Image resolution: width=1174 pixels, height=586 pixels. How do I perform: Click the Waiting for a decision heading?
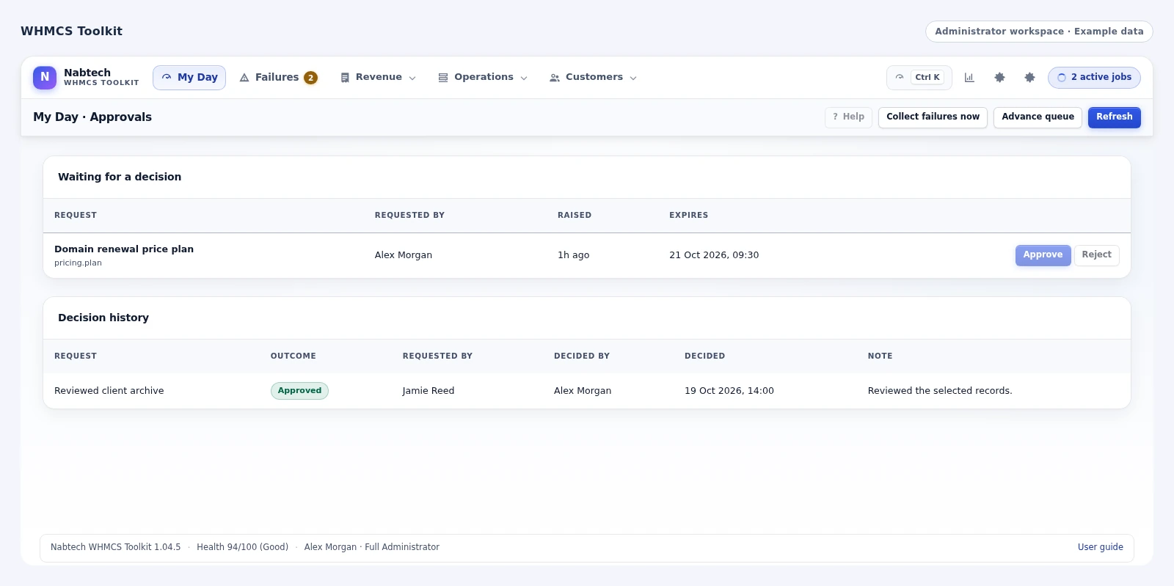(x=120, y=177)
